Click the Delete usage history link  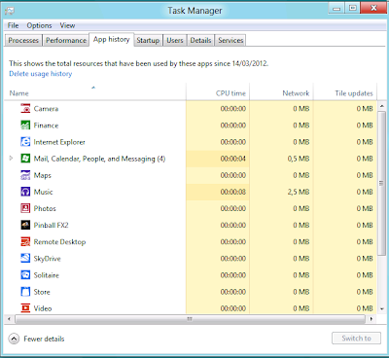[41, 74]
